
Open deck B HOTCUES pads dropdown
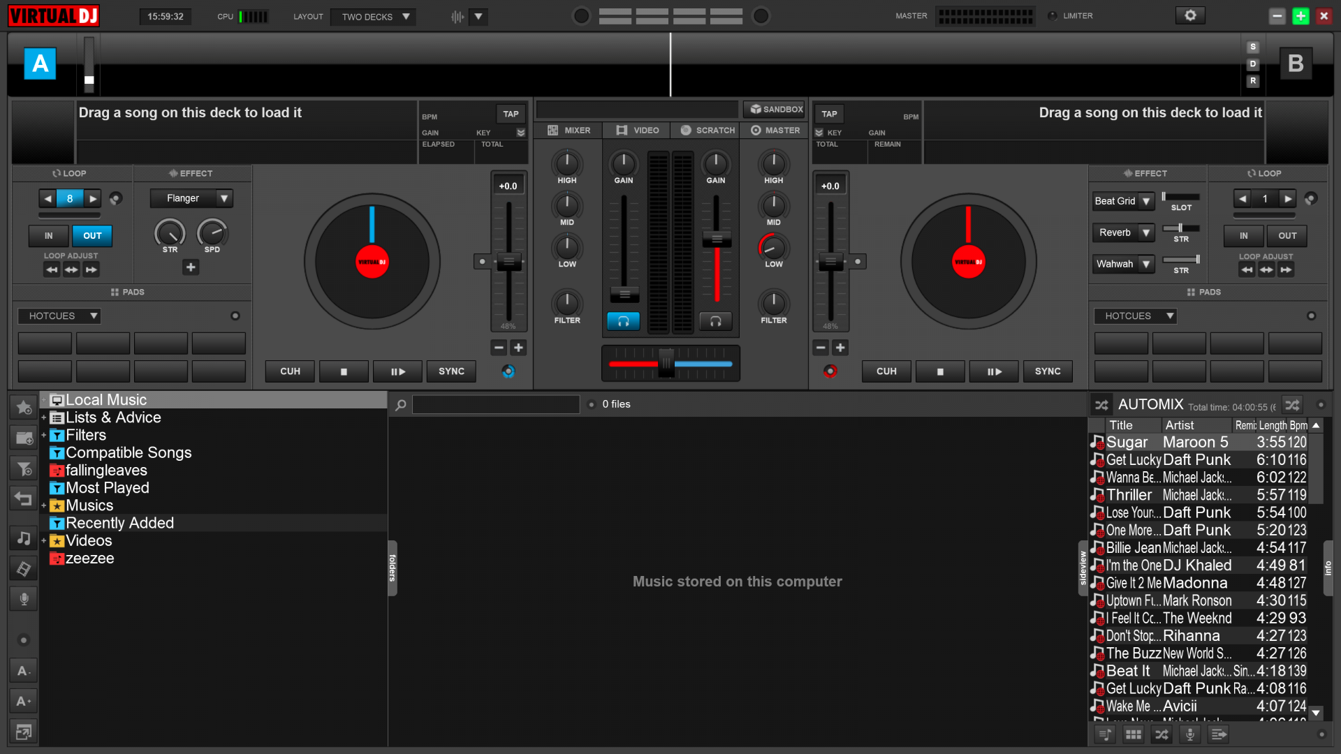point(1135,316)
